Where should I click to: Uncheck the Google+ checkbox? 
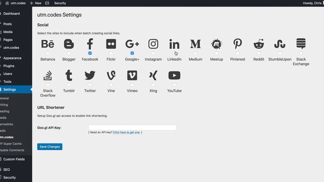132,53
